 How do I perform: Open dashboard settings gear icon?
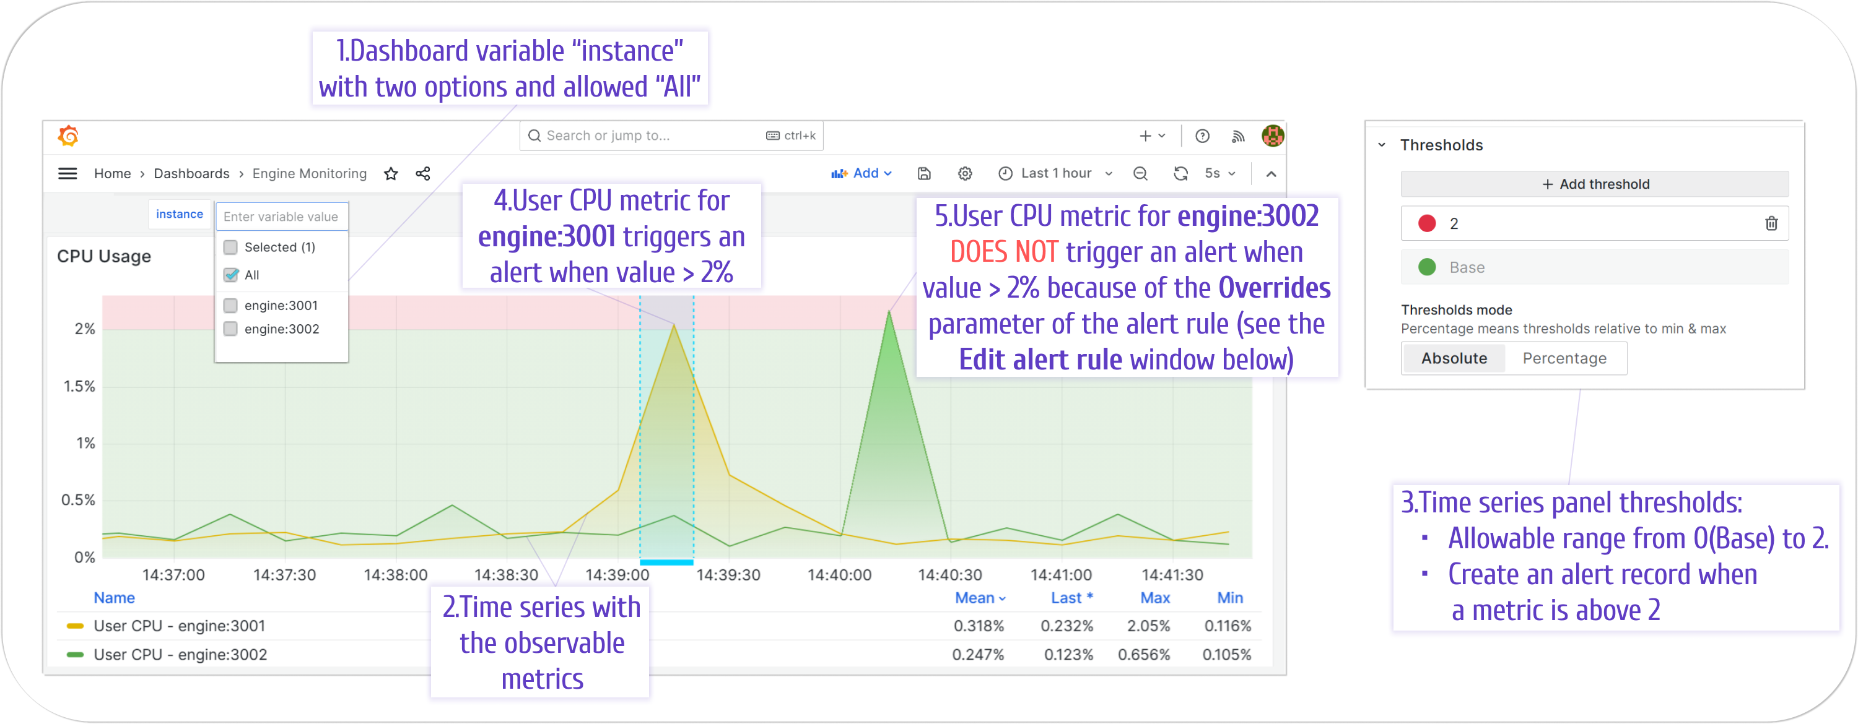click(x=965, y=174)
